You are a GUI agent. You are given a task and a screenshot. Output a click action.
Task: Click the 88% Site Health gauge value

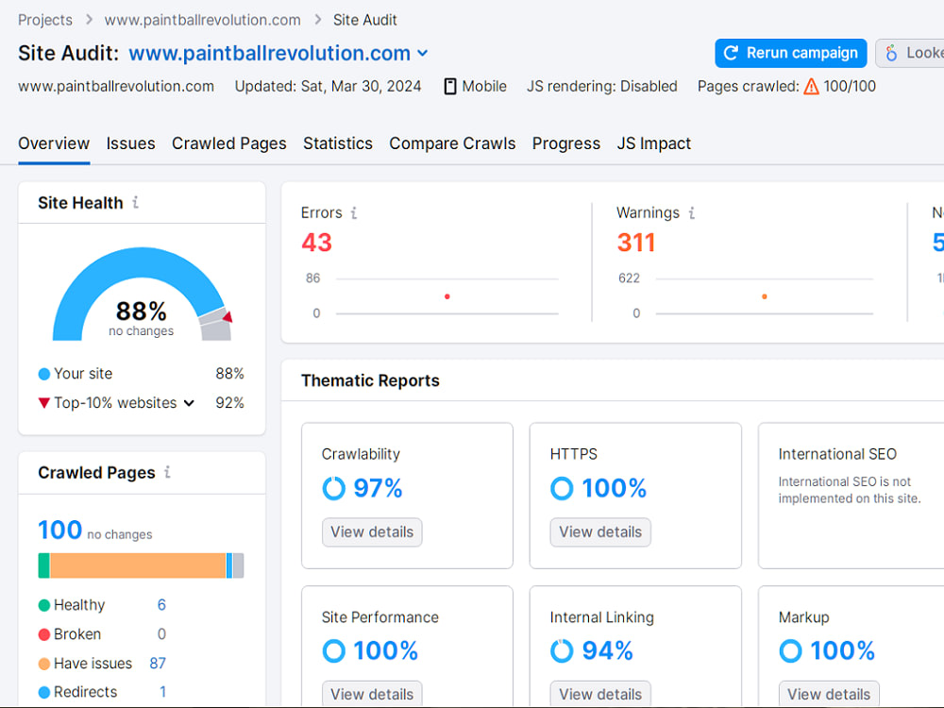(141, 312)
